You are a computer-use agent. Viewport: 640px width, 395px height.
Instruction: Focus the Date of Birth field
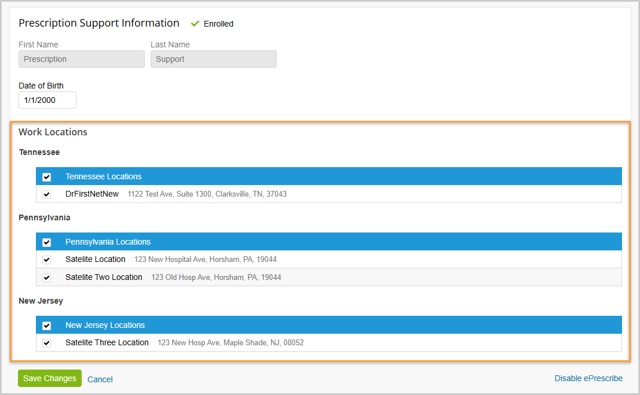coord(47,100)
